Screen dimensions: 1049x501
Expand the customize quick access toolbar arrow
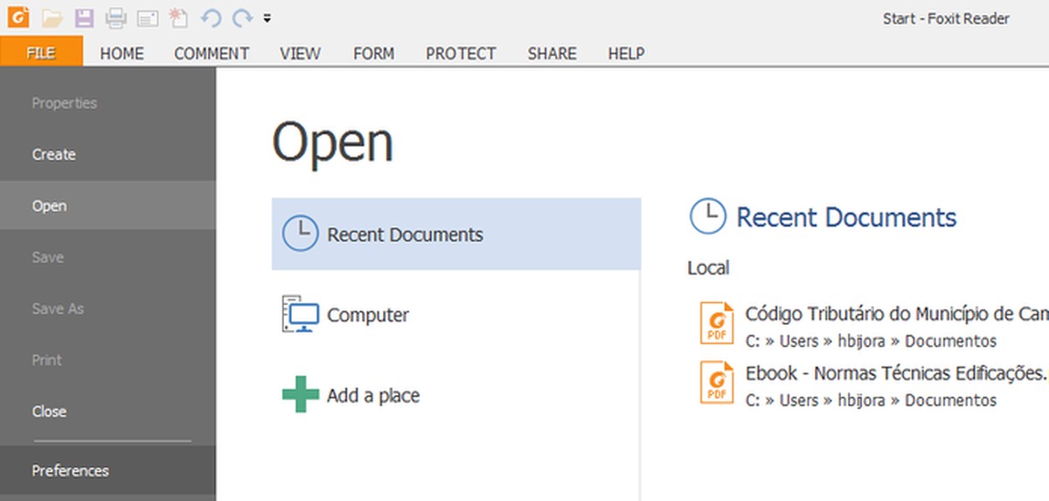click(x=267, y=17)
